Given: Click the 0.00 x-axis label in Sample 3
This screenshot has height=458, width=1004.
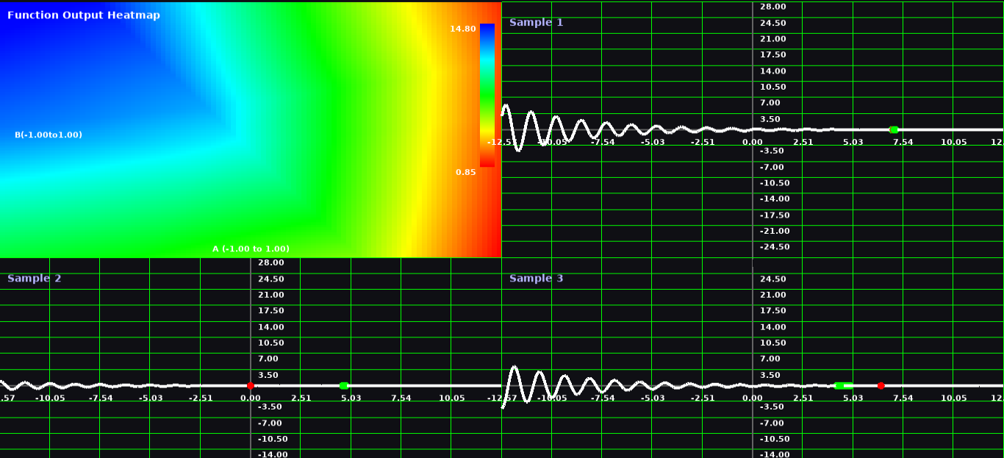Looking at the screenshot, I should tap(752, 398).
